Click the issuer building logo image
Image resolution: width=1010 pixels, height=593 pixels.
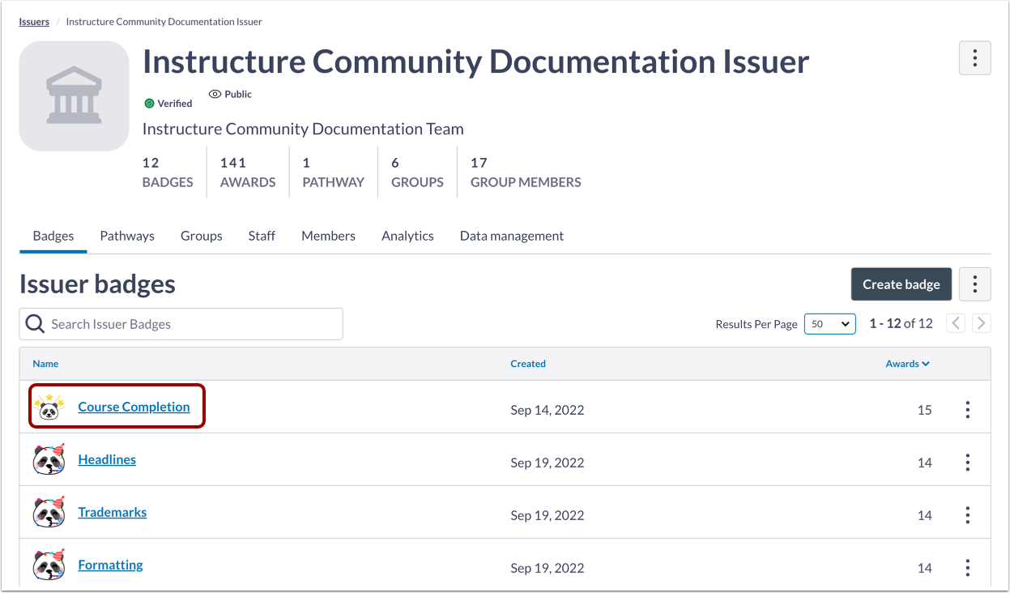point(74,96)
